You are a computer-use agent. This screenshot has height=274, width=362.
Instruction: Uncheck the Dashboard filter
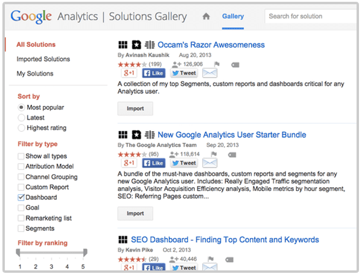pos(21,198)
